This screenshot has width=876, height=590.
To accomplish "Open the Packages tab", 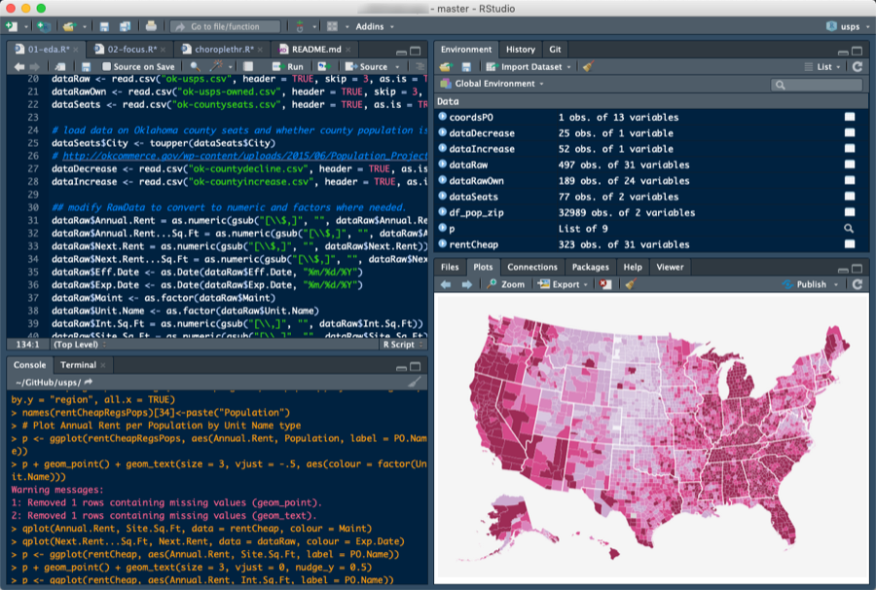I will [x=590, y=267].
